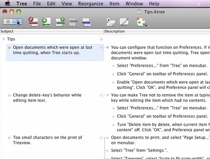Click circle minus icon beside 'Open documents' row
Screen dimensions: 210x159
point(101,48)
